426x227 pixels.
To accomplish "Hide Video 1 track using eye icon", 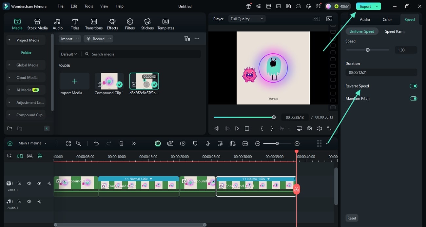I will tap(39, 183).
